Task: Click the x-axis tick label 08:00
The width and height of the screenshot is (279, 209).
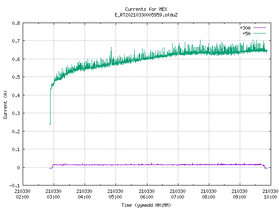Action: click(208, 197)
